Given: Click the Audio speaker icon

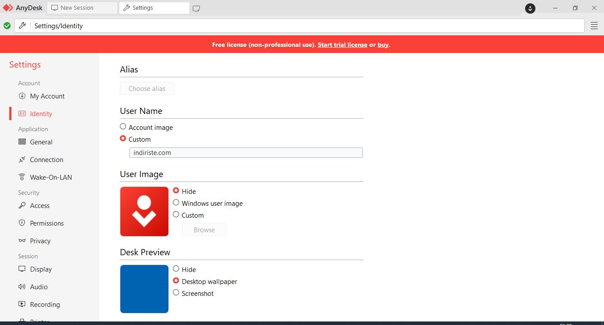Looking at the screenshot, I should (22, 287).
